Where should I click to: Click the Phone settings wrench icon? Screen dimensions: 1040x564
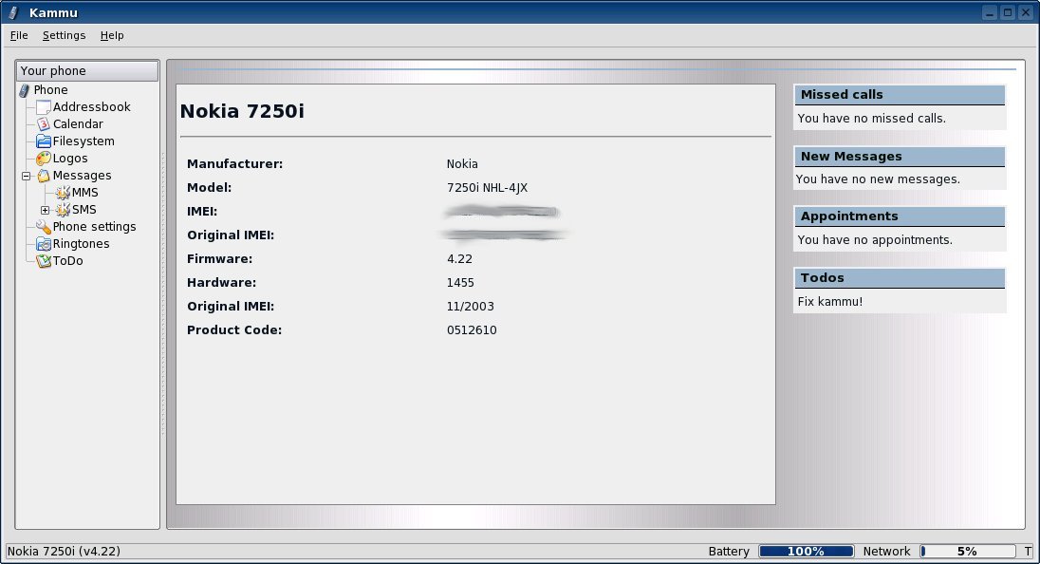[x=44, y=227]
